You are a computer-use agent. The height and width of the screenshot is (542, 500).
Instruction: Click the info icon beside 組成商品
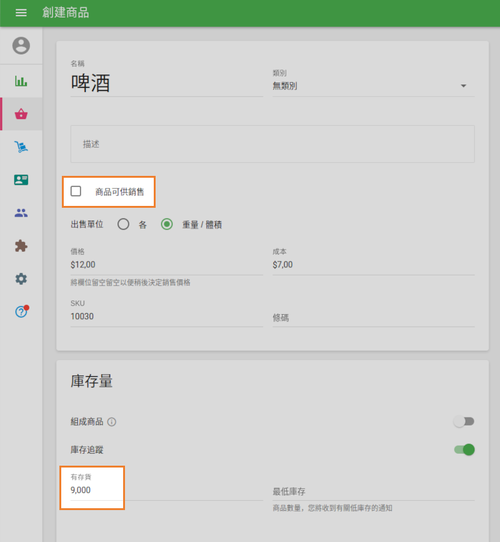[x=111, y=422]
